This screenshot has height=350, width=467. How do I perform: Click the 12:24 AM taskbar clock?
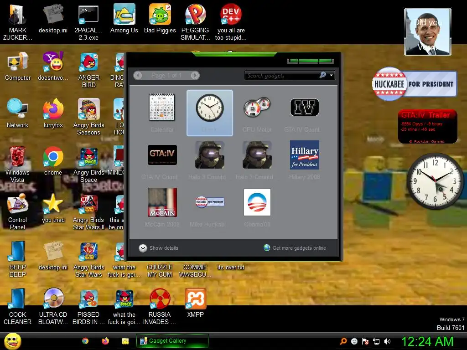click(x=428, y=341)
